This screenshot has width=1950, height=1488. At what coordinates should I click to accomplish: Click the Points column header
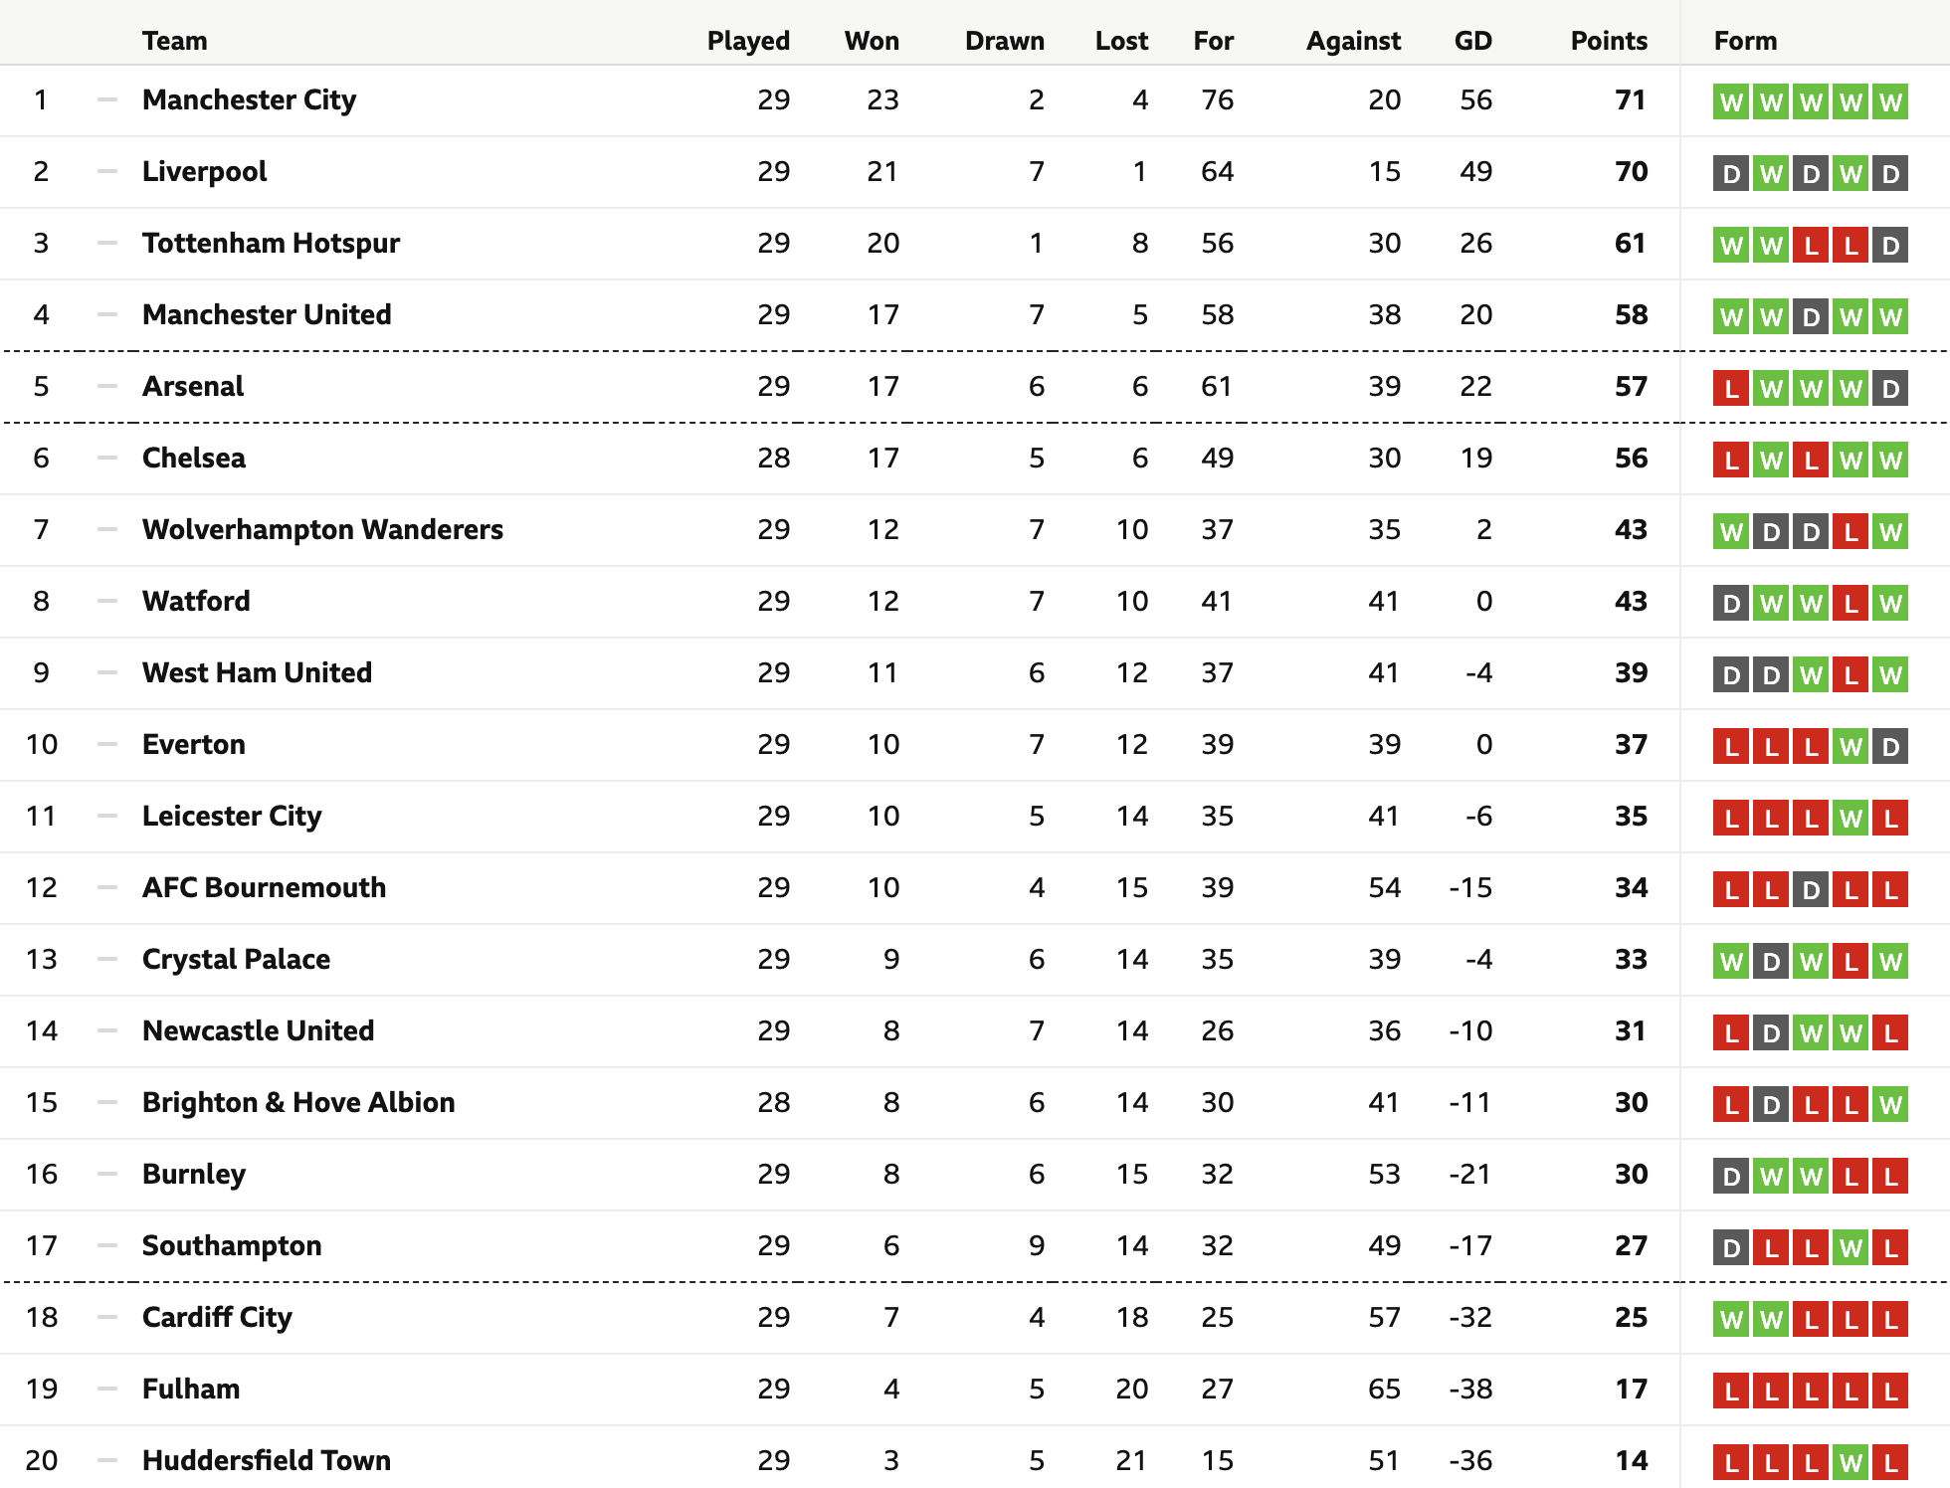1608,41
